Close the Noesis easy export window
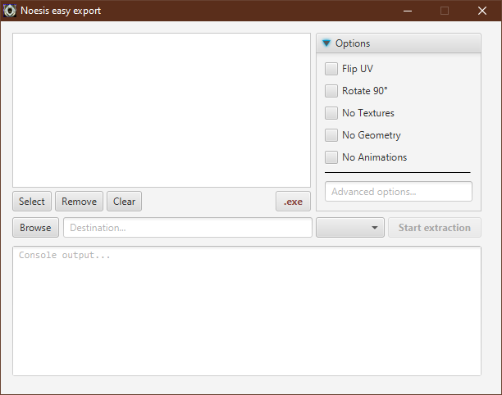The height and width of the screenshot is (395, 502). pyautogui.click(x=482, y=11)
